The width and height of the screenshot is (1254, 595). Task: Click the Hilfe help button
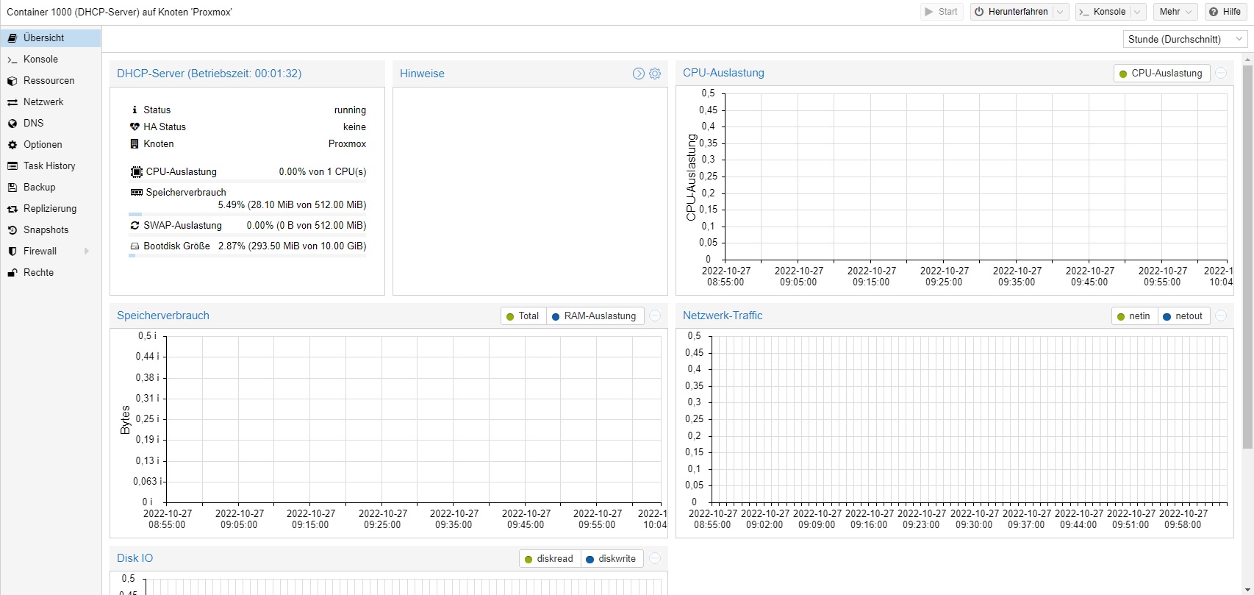click(1225, 12)
